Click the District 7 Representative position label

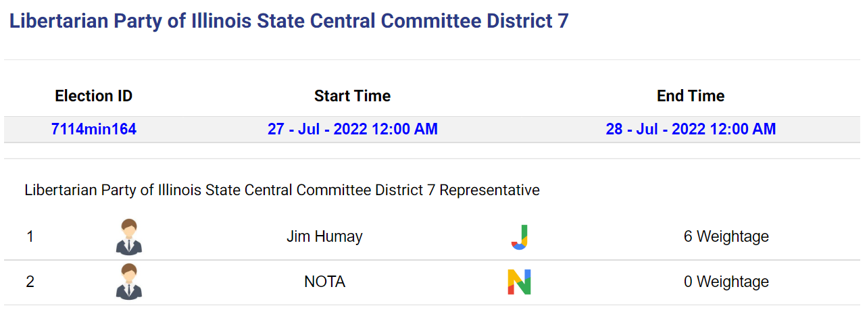click(x=282, y=190)
